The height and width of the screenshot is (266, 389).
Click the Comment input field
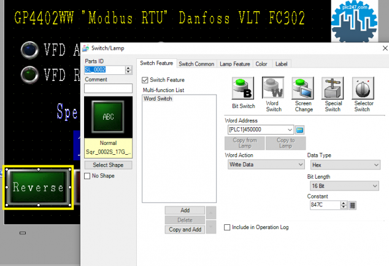click(108, 88)
